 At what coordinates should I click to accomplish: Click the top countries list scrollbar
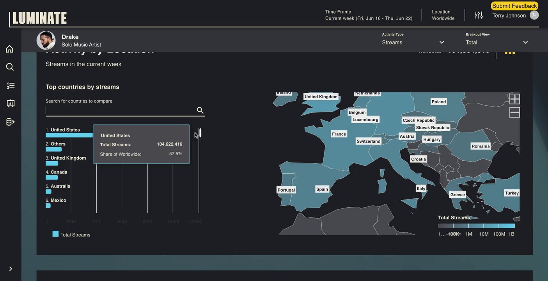click(x=200, y=133)
